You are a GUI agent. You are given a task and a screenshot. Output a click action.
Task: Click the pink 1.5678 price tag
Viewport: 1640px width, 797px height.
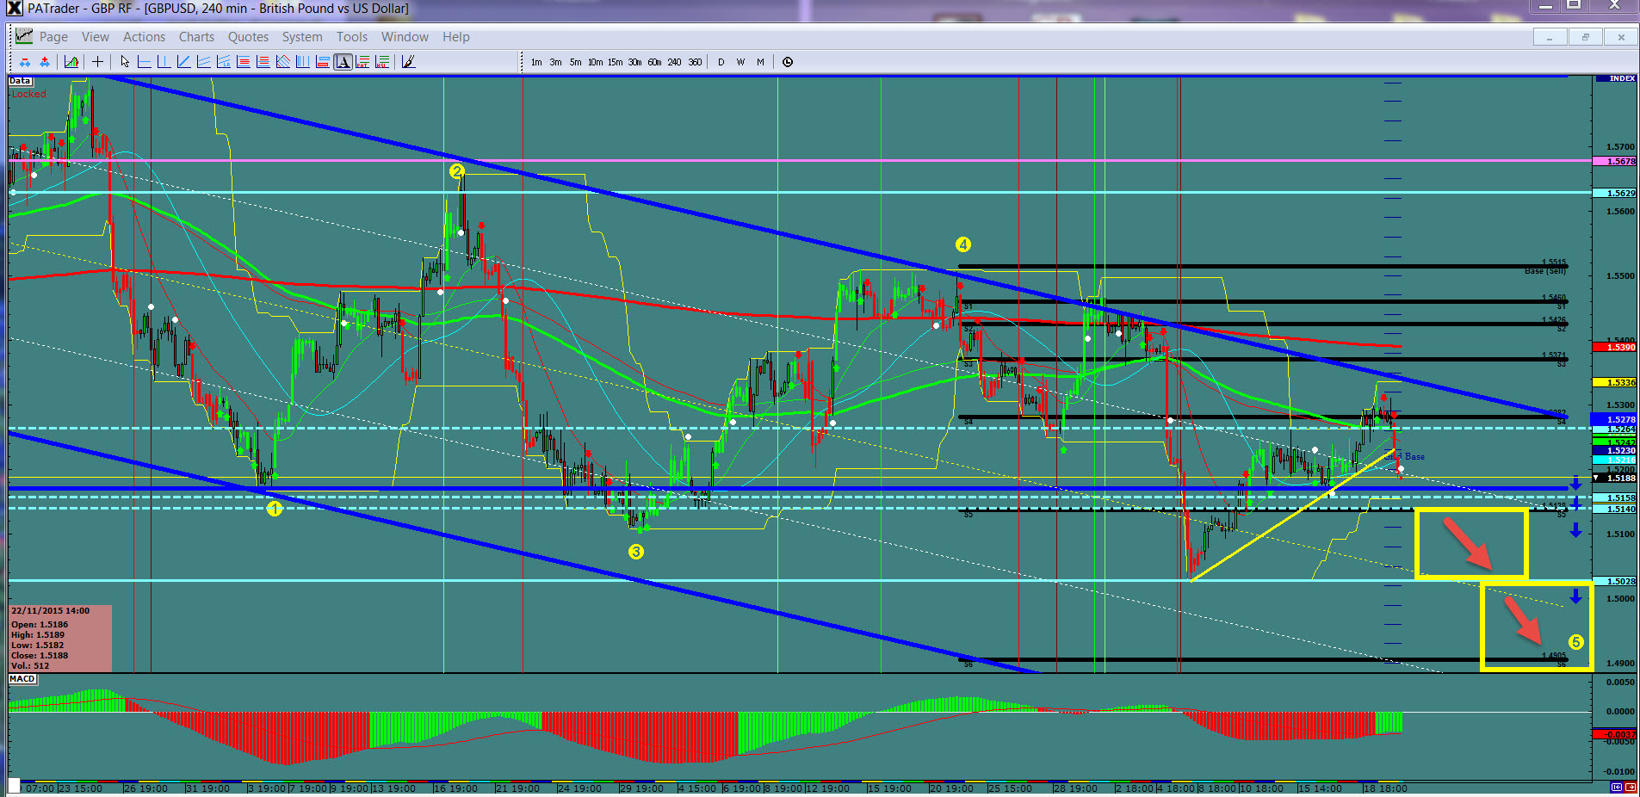coord(1616,161)
